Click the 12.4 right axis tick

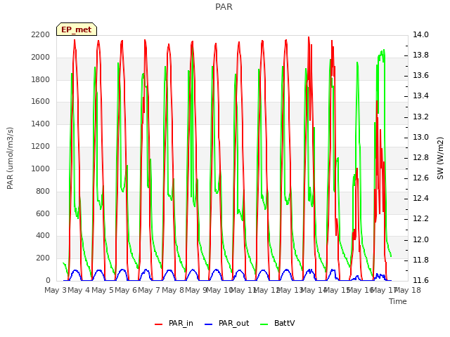(x=420, y=198)
